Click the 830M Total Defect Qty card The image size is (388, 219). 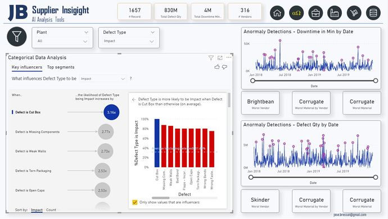click(x=171, y=12)
